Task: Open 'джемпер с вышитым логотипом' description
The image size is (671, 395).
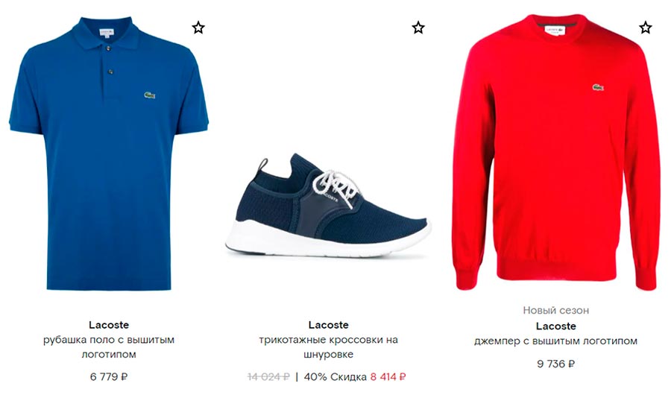Action: pos(556,341)
